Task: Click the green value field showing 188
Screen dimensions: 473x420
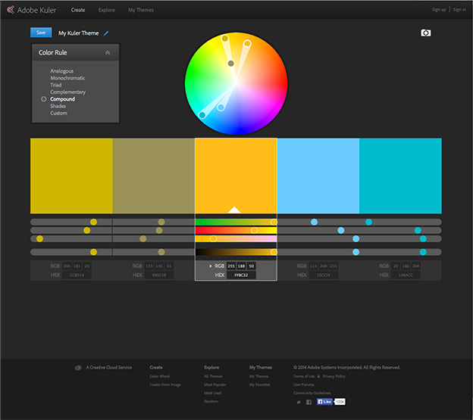Action: click(x=241, y=266)
